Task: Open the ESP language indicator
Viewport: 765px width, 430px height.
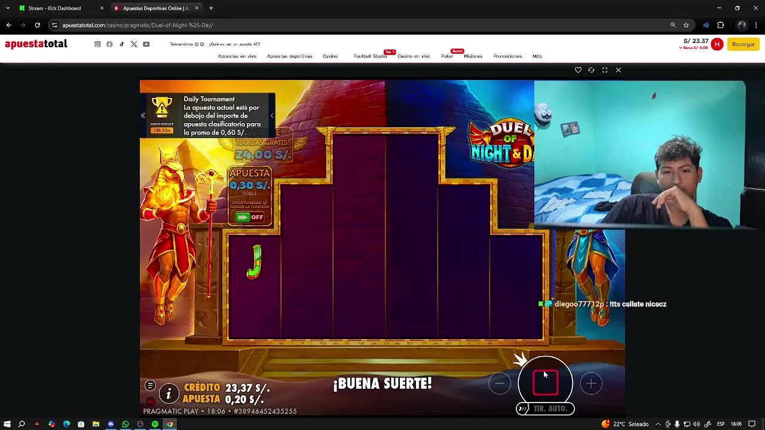Action: pyautogui.click(x=721, y=424)
